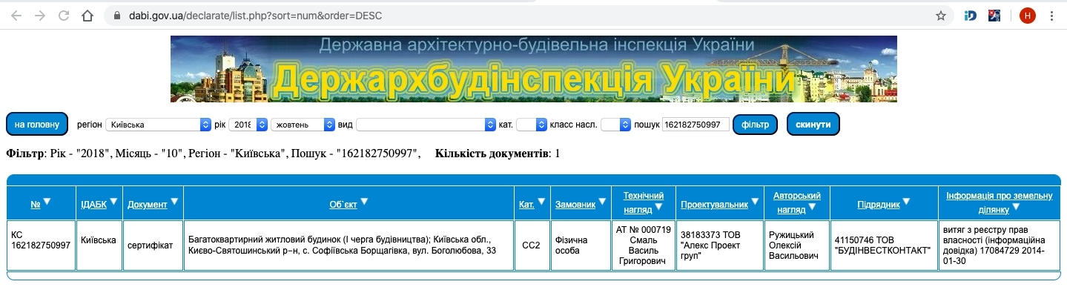Select the cell 'Фізична особа'
This screenshot has height=287, width=1067.
pyautogui.click(x=581, y=245)
